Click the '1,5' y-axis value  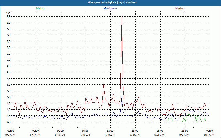[9, 103]
